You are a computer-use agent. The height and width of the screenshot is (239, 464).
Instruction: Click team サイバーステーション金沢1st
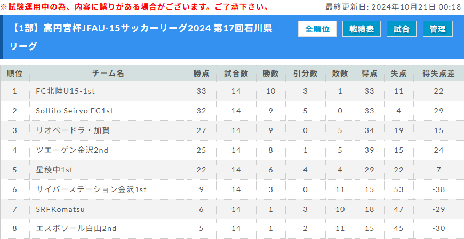point(91,189)
